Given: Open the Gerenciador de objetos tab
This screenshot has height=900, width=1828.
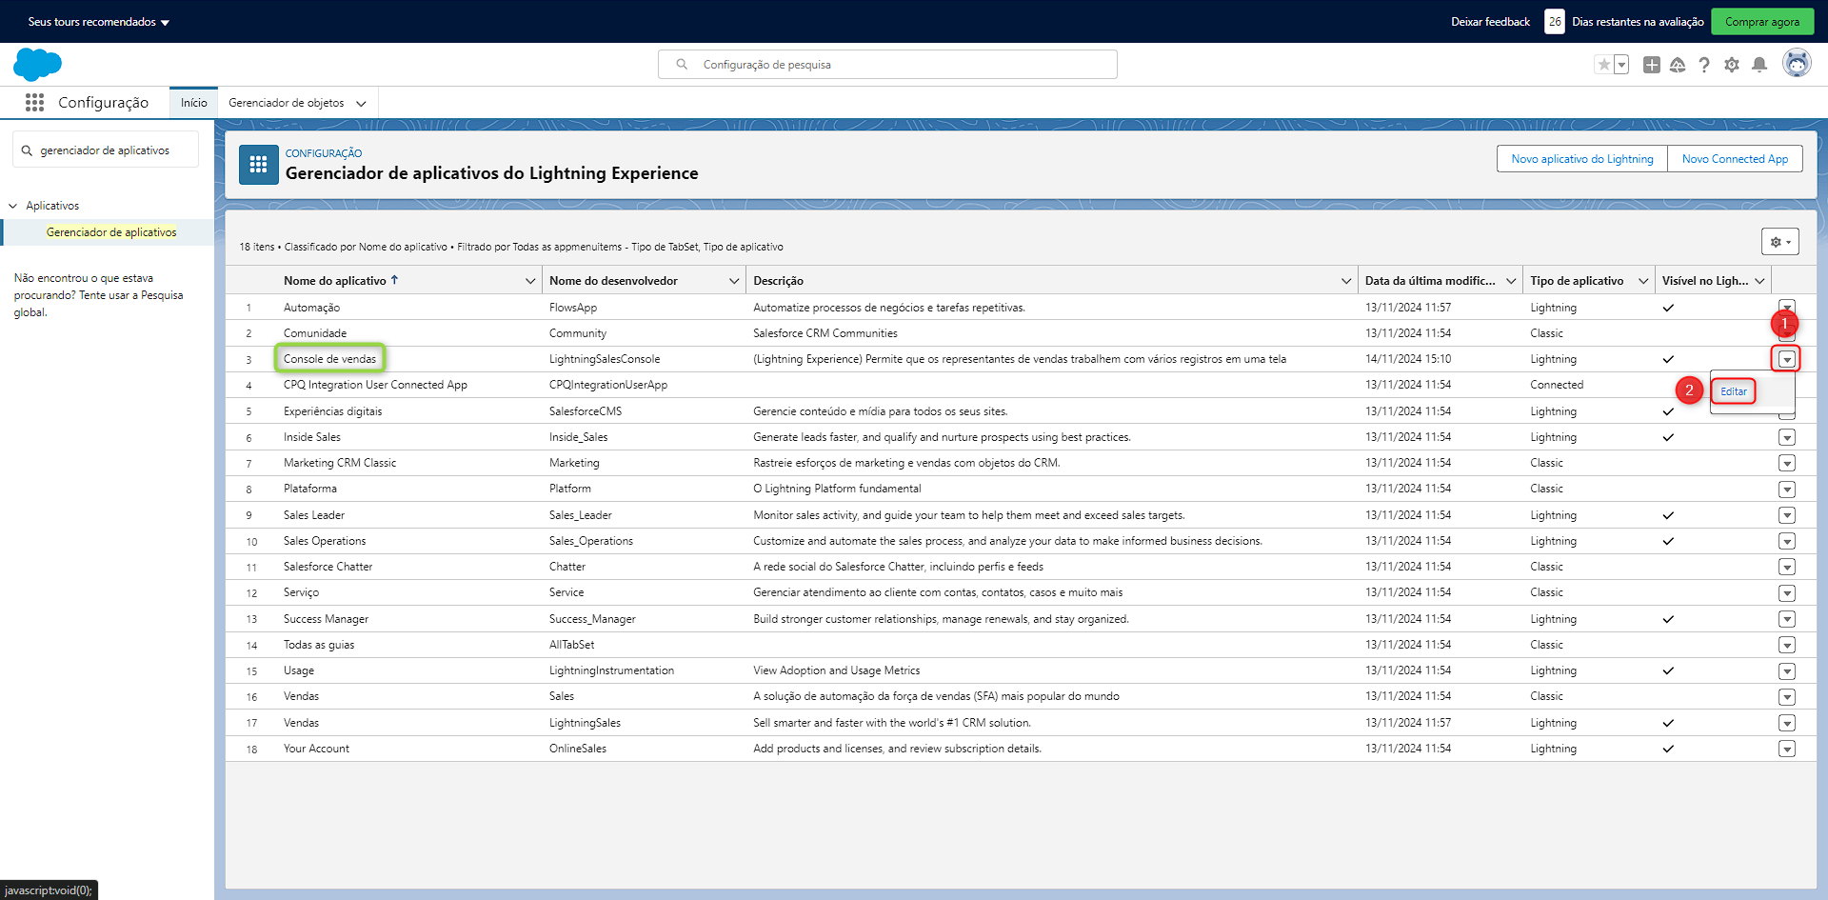Looking at the screenshot, I should (x=287, y=103).
